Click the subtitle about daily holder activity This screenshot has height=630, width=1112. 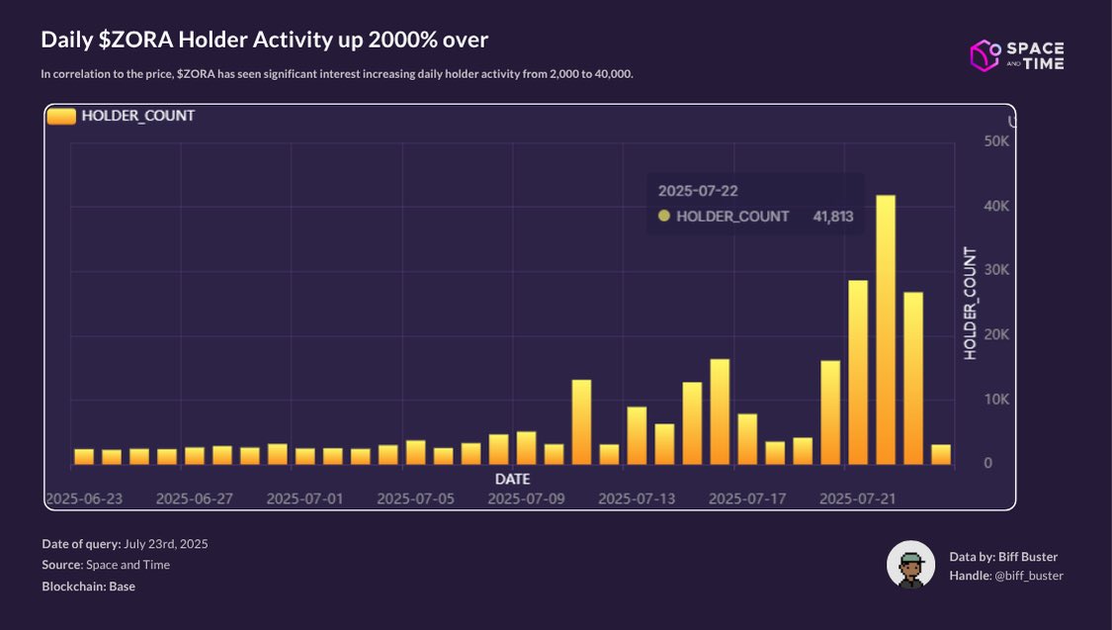tap(337, 74)
